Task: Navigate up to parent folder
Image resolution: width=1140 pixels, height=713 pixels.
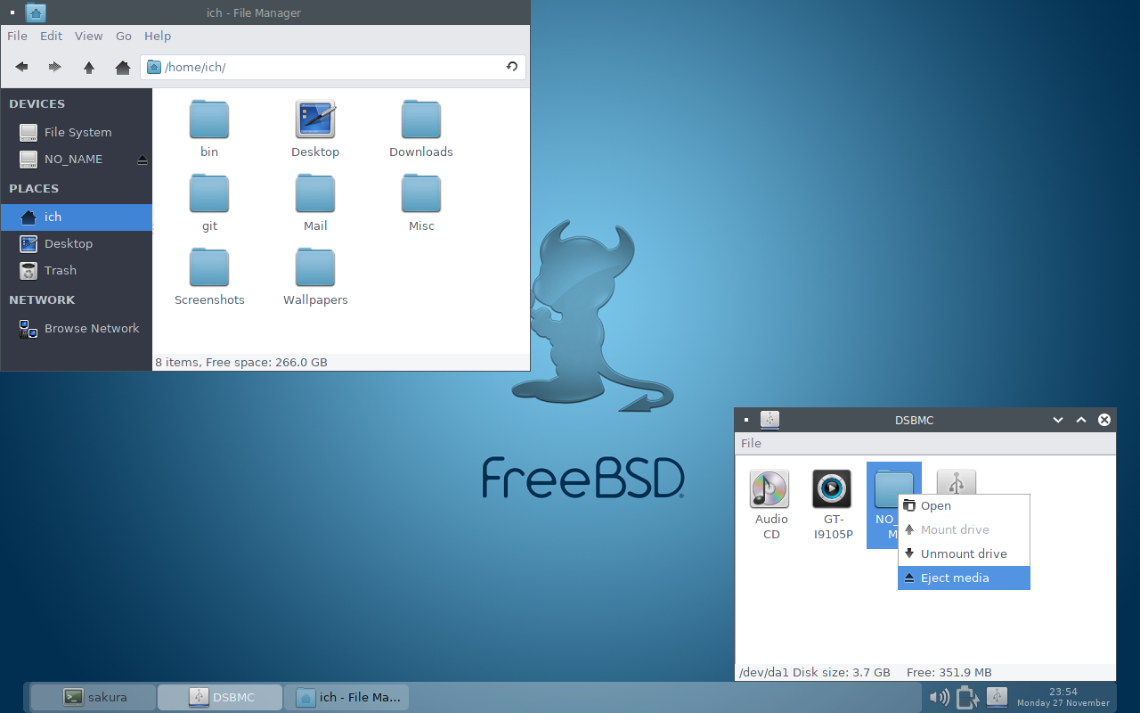Action: click(89, 67)
